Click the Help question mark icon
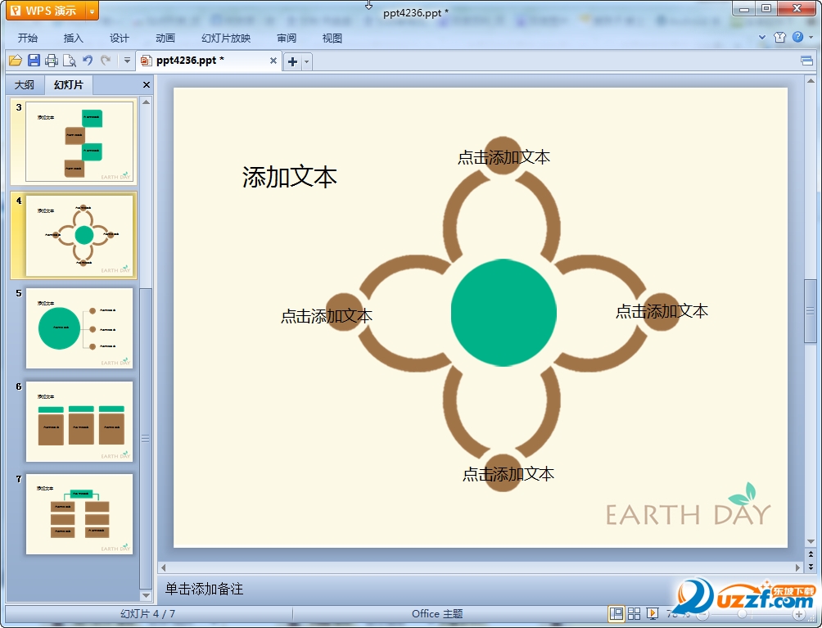 tap(797, 38)
